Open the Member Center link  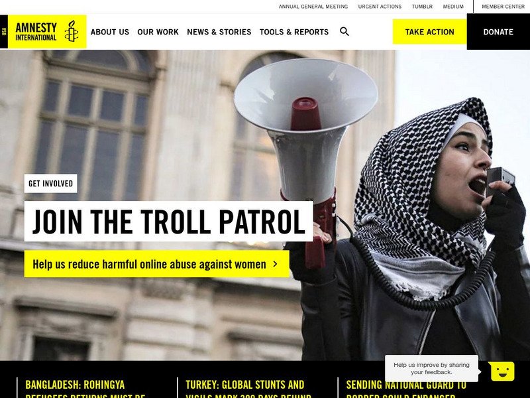pyautogui.click(x=503, y=7)
